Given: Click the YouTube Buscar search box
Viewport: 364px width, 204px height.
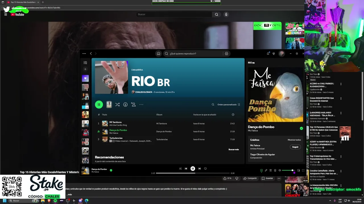Looking at the screenshot, I should click(x=174, y=14).
